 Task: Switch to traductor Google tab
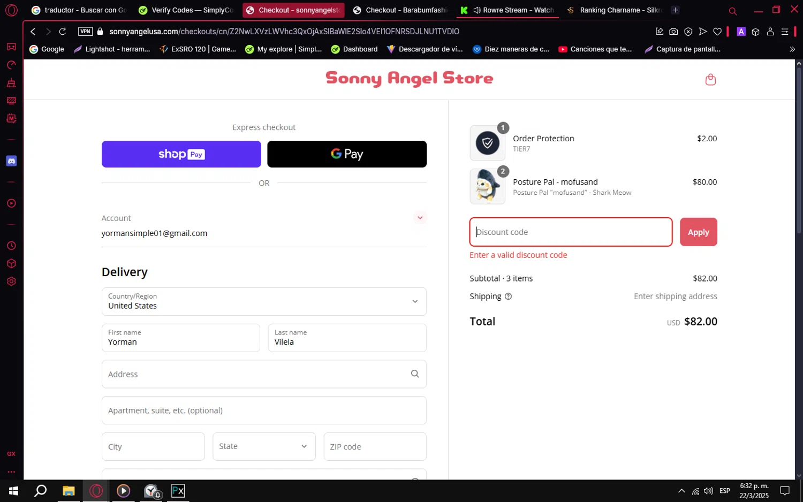(78, 10)
